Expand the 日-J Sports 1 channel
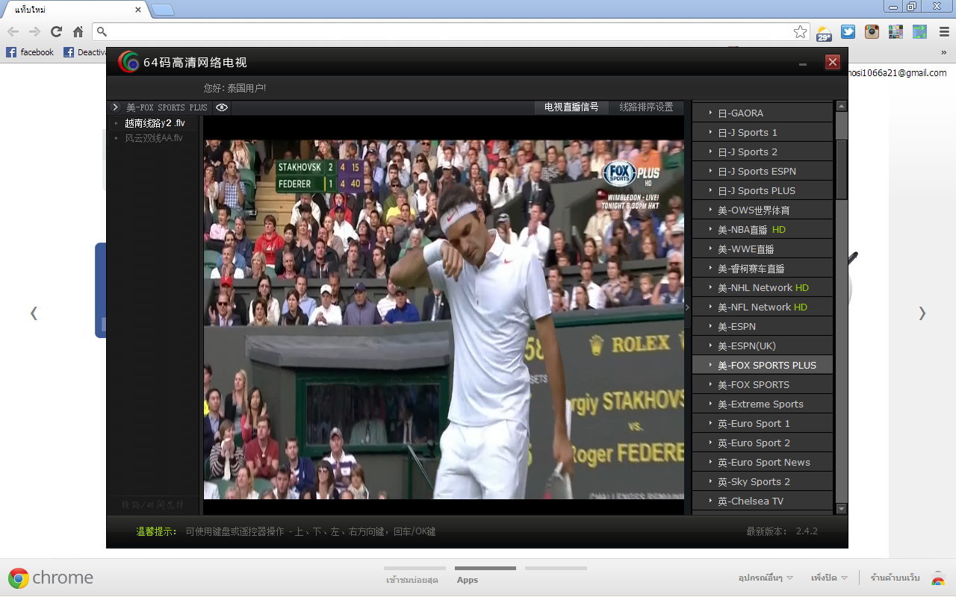Screen dimensions: 956x597 point(762,132)
